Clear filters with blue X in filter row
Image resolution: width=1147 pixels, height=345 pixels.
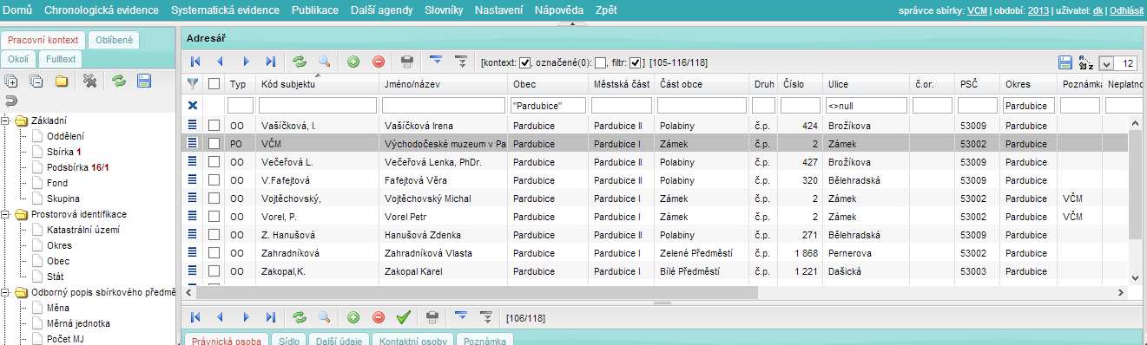(193, 105)
